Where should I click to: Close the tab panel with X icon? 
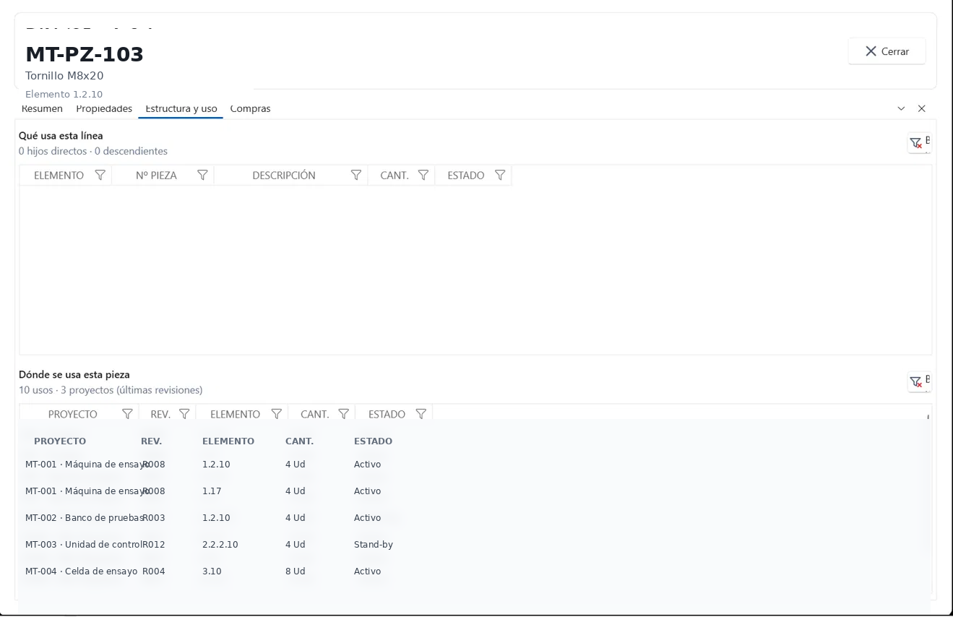921,108
